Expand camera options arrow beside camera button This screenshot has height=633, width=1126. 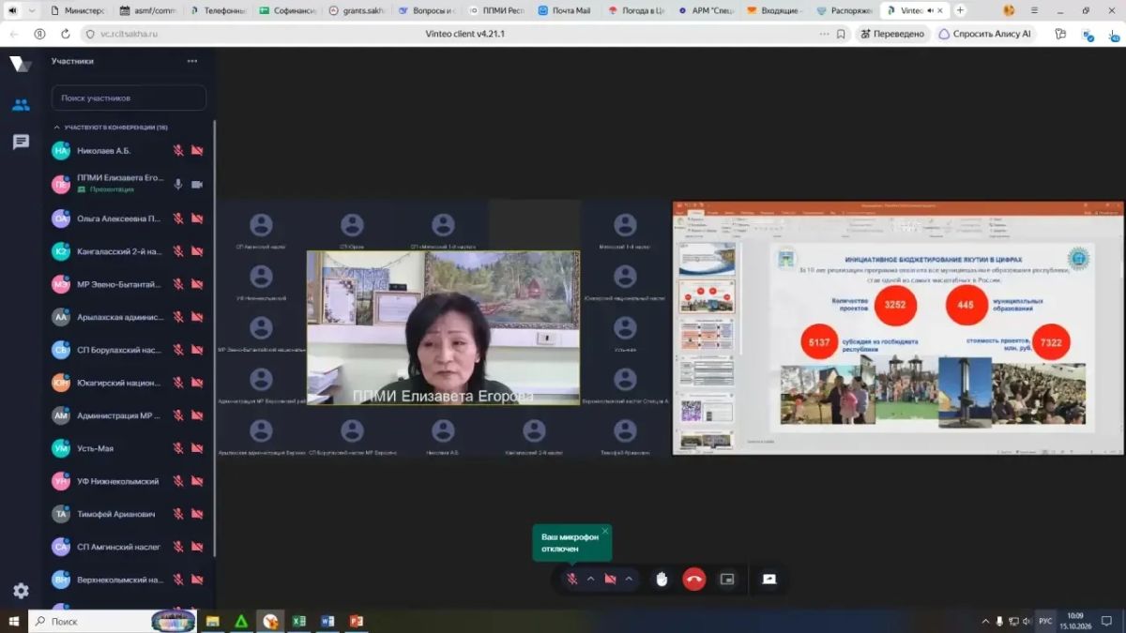[629, 579]
